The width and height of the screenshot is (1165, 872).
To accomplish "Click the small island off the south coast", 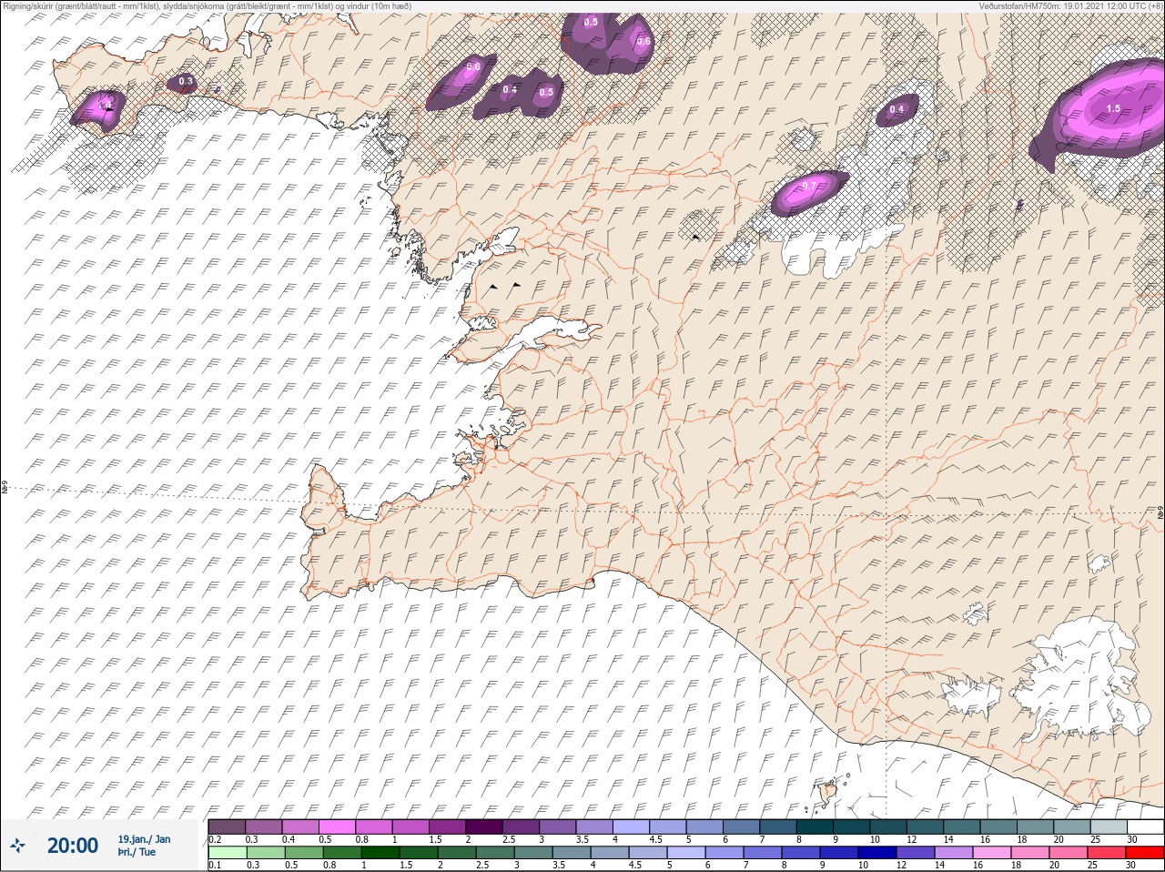I will tap(828, 792).
